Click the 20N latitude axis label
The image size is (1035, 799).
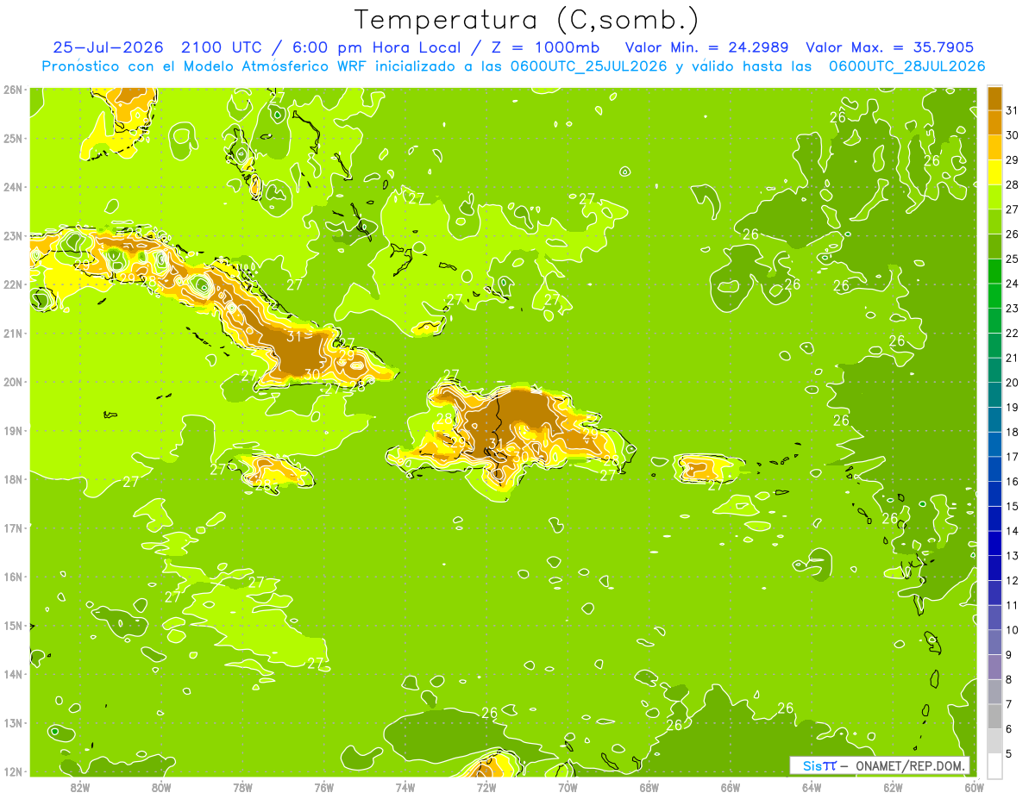point(12,382)
